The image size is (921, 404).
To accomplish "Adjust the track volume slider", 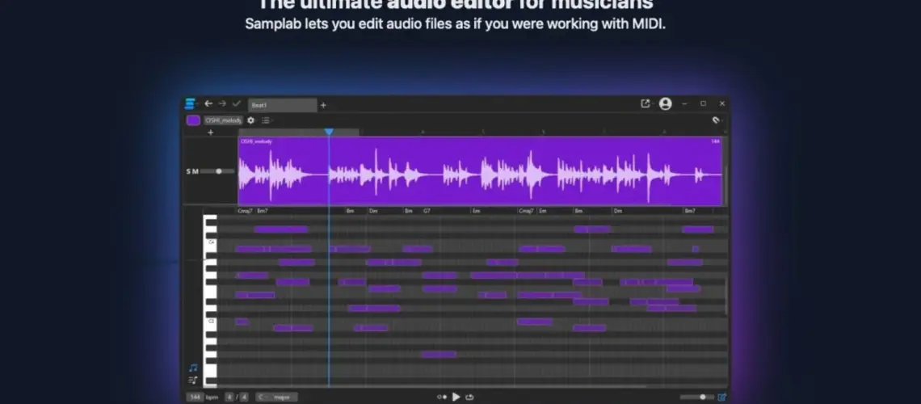I will [217, 171].
